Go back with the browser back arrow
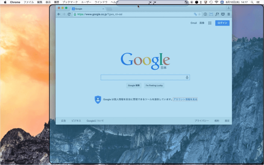 [x=59, y=14]
